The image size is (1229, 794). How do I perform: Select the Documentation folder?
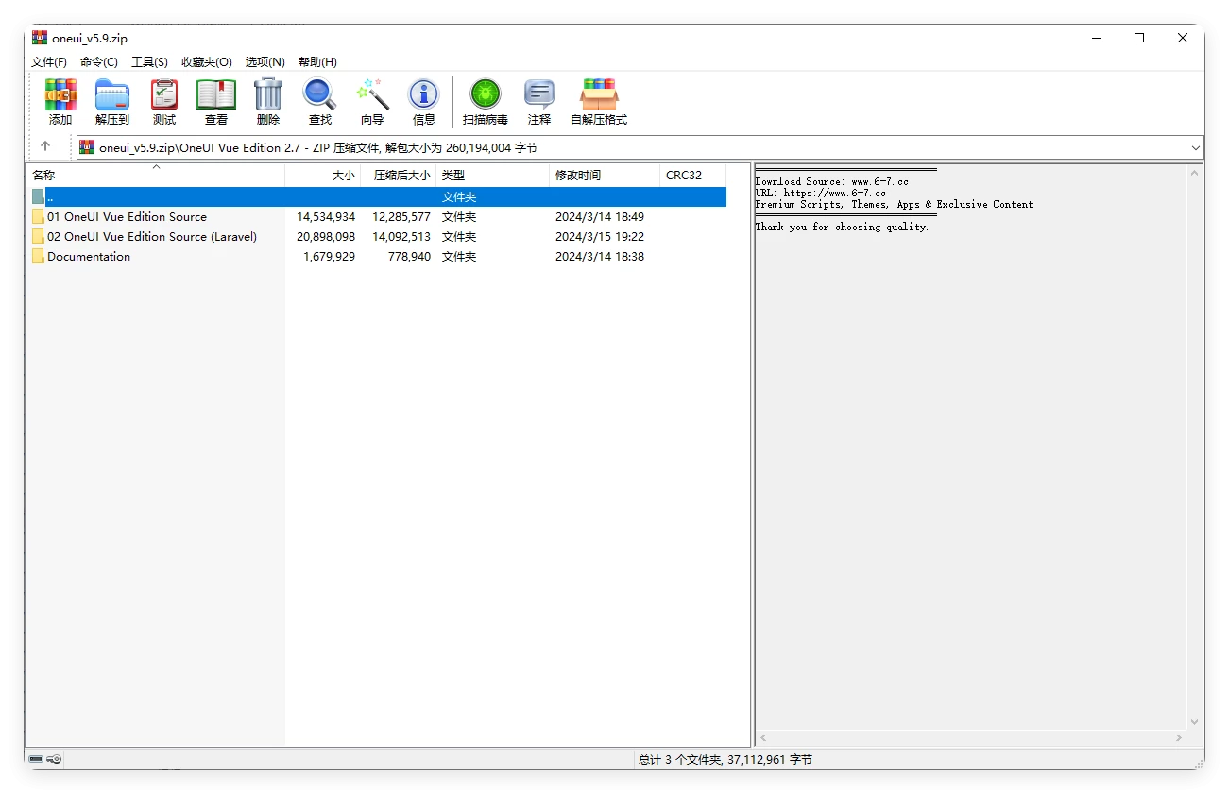89,257
